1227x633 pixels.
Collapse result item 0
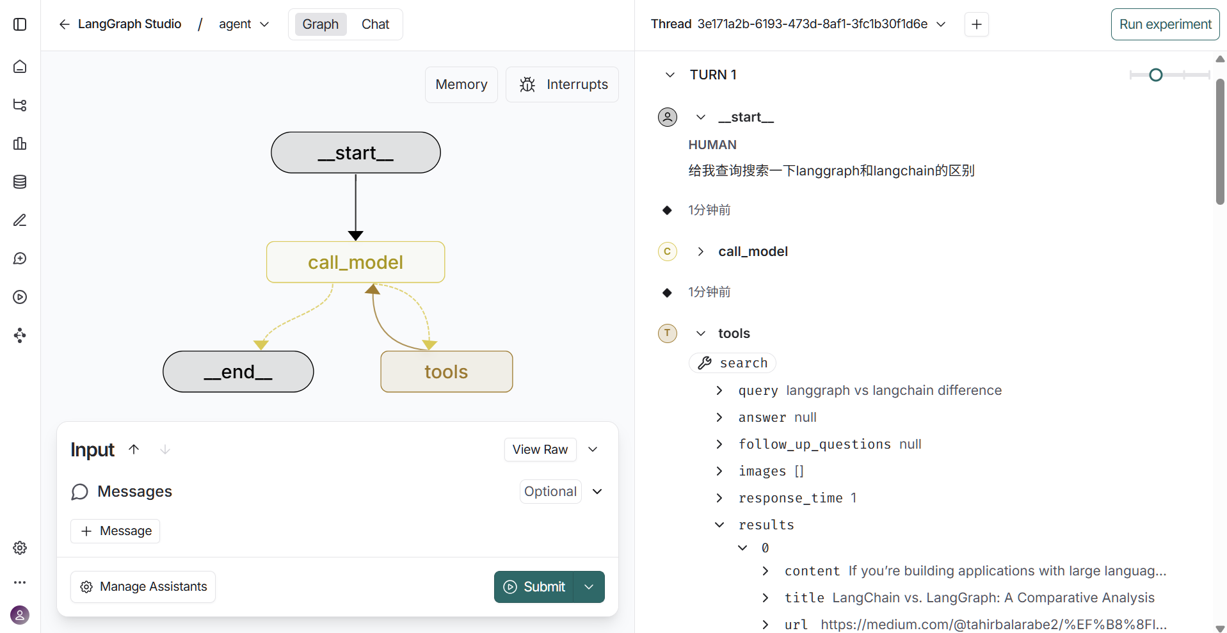[742, 548]
